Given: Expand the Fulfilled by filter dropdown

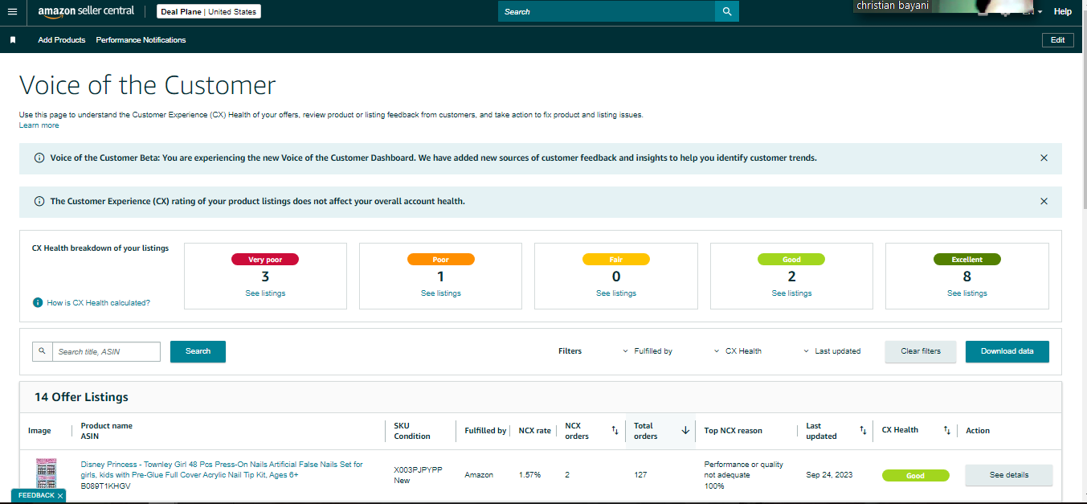Looking at the screenshot, I should click(648, 351).
